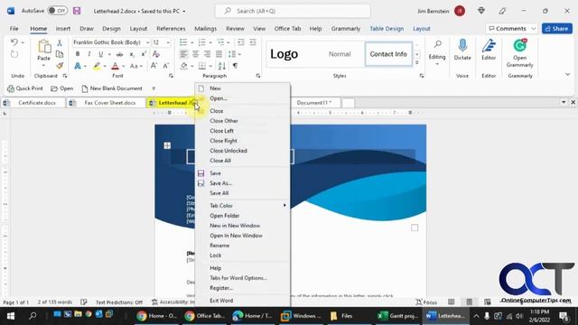Click the Share button
Viewport: 578px width, 325px height.
pyautogui.click(x=557, y=28)
